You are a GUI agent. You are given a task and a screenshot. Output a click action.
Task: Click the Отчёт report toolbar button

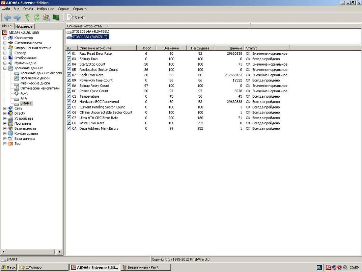click(76, 17)
